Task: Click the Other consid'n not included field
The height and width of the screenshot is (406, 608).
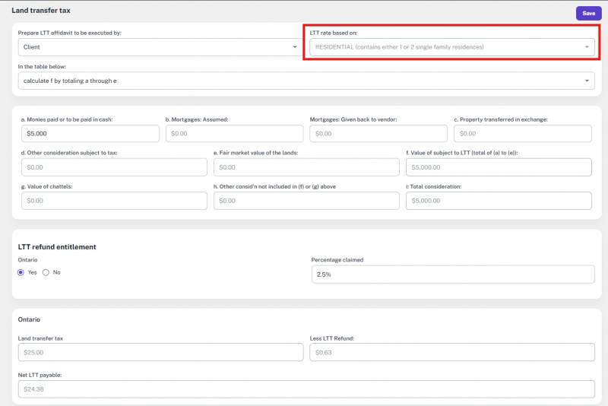Action: 306,200
